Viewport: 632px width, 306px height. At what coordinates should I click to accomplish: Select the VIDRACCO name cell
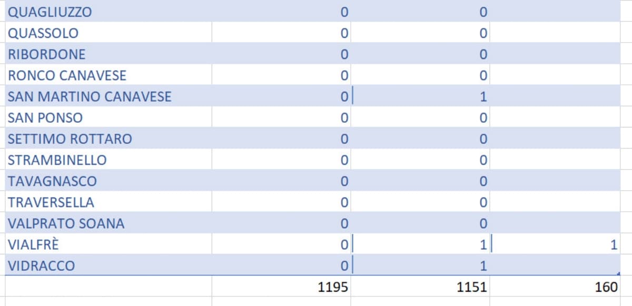pyautogui.click(x=108, y=265)
